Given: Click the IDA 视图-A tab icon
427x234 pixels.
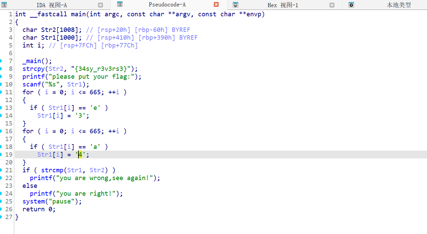Looking at the screenshot, I should (4, 5).
